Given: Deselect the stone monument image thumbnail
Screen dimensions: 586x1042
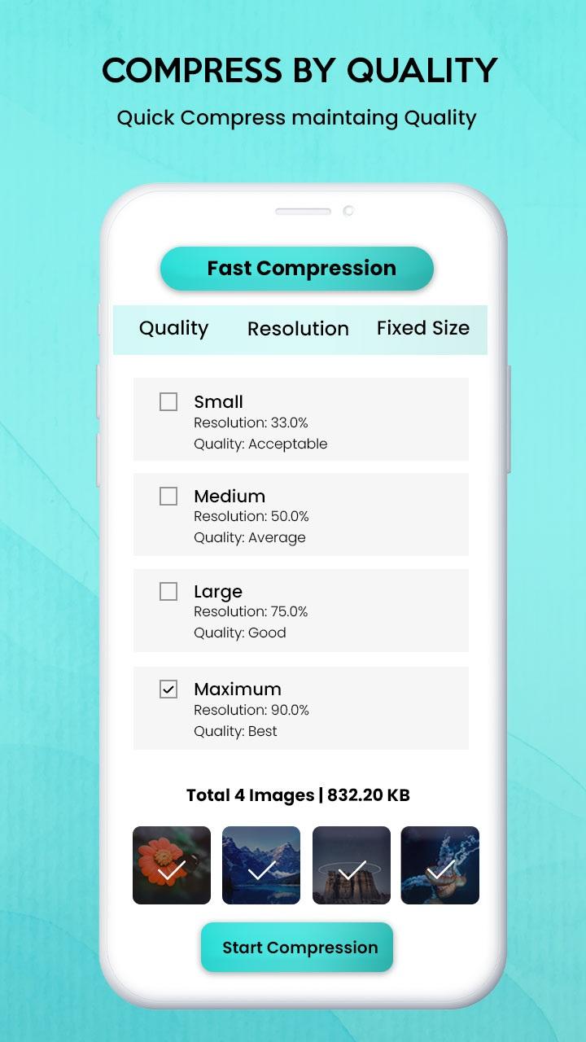Looking at the screenshot, I should tap(352, 865).
